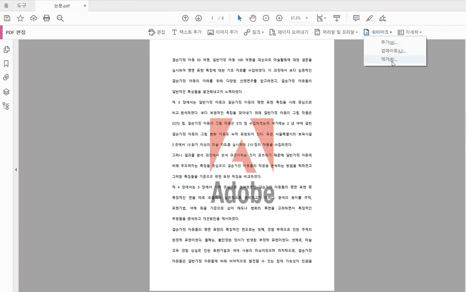Select 페이지 오려내기 crop pages tool

[289, 32]
